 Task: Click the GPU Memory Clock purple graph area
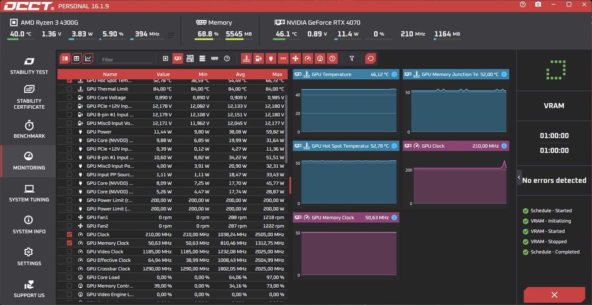pyautogui.click(x=349, y=254)
